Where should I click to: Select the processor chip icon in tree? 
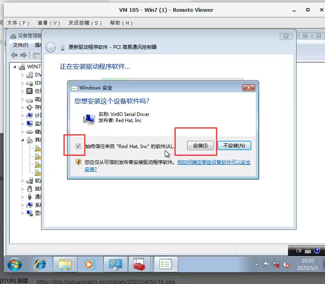(29, 91)
